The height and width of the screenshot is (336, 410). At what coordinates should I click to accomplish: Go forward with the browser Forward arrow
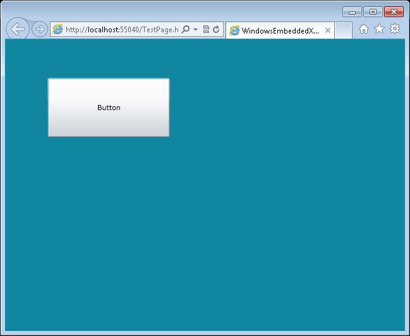point(40,29)
